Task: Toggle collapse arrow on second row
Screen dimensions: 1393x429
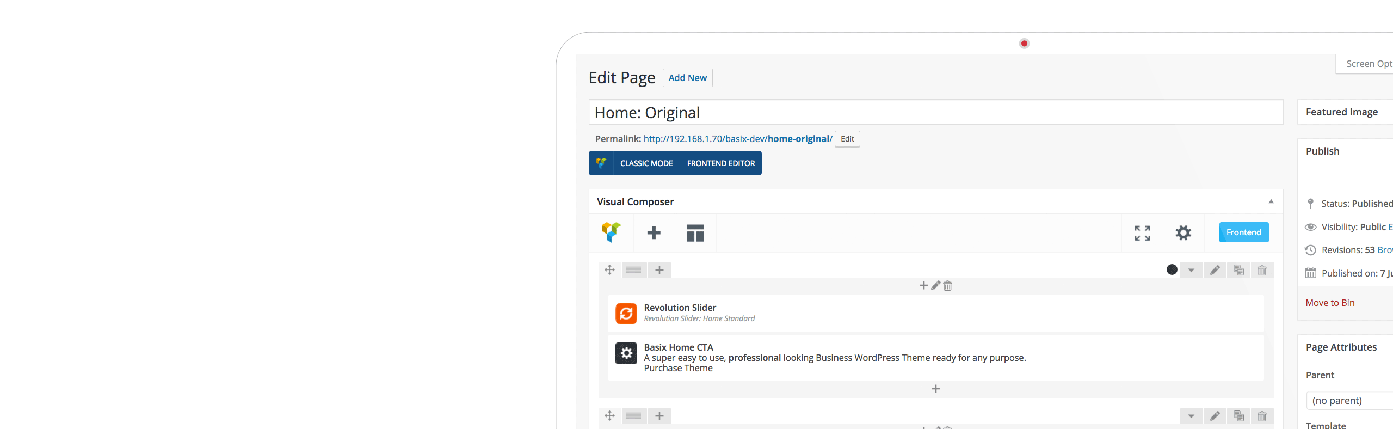Action: pos(1191,416)
